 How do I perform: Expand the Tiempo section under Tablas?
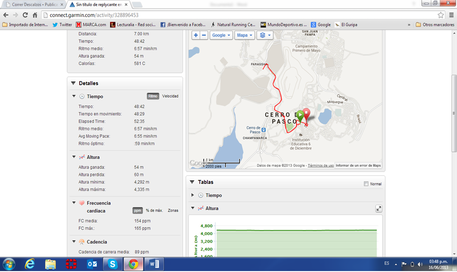point(192,195)
